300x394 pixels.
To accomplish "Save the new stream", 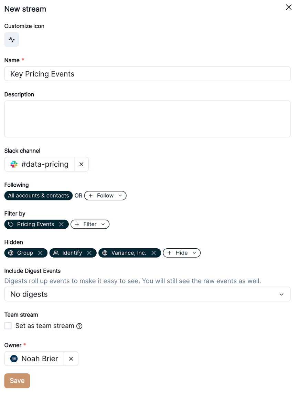I will click(x=17, y=381).
